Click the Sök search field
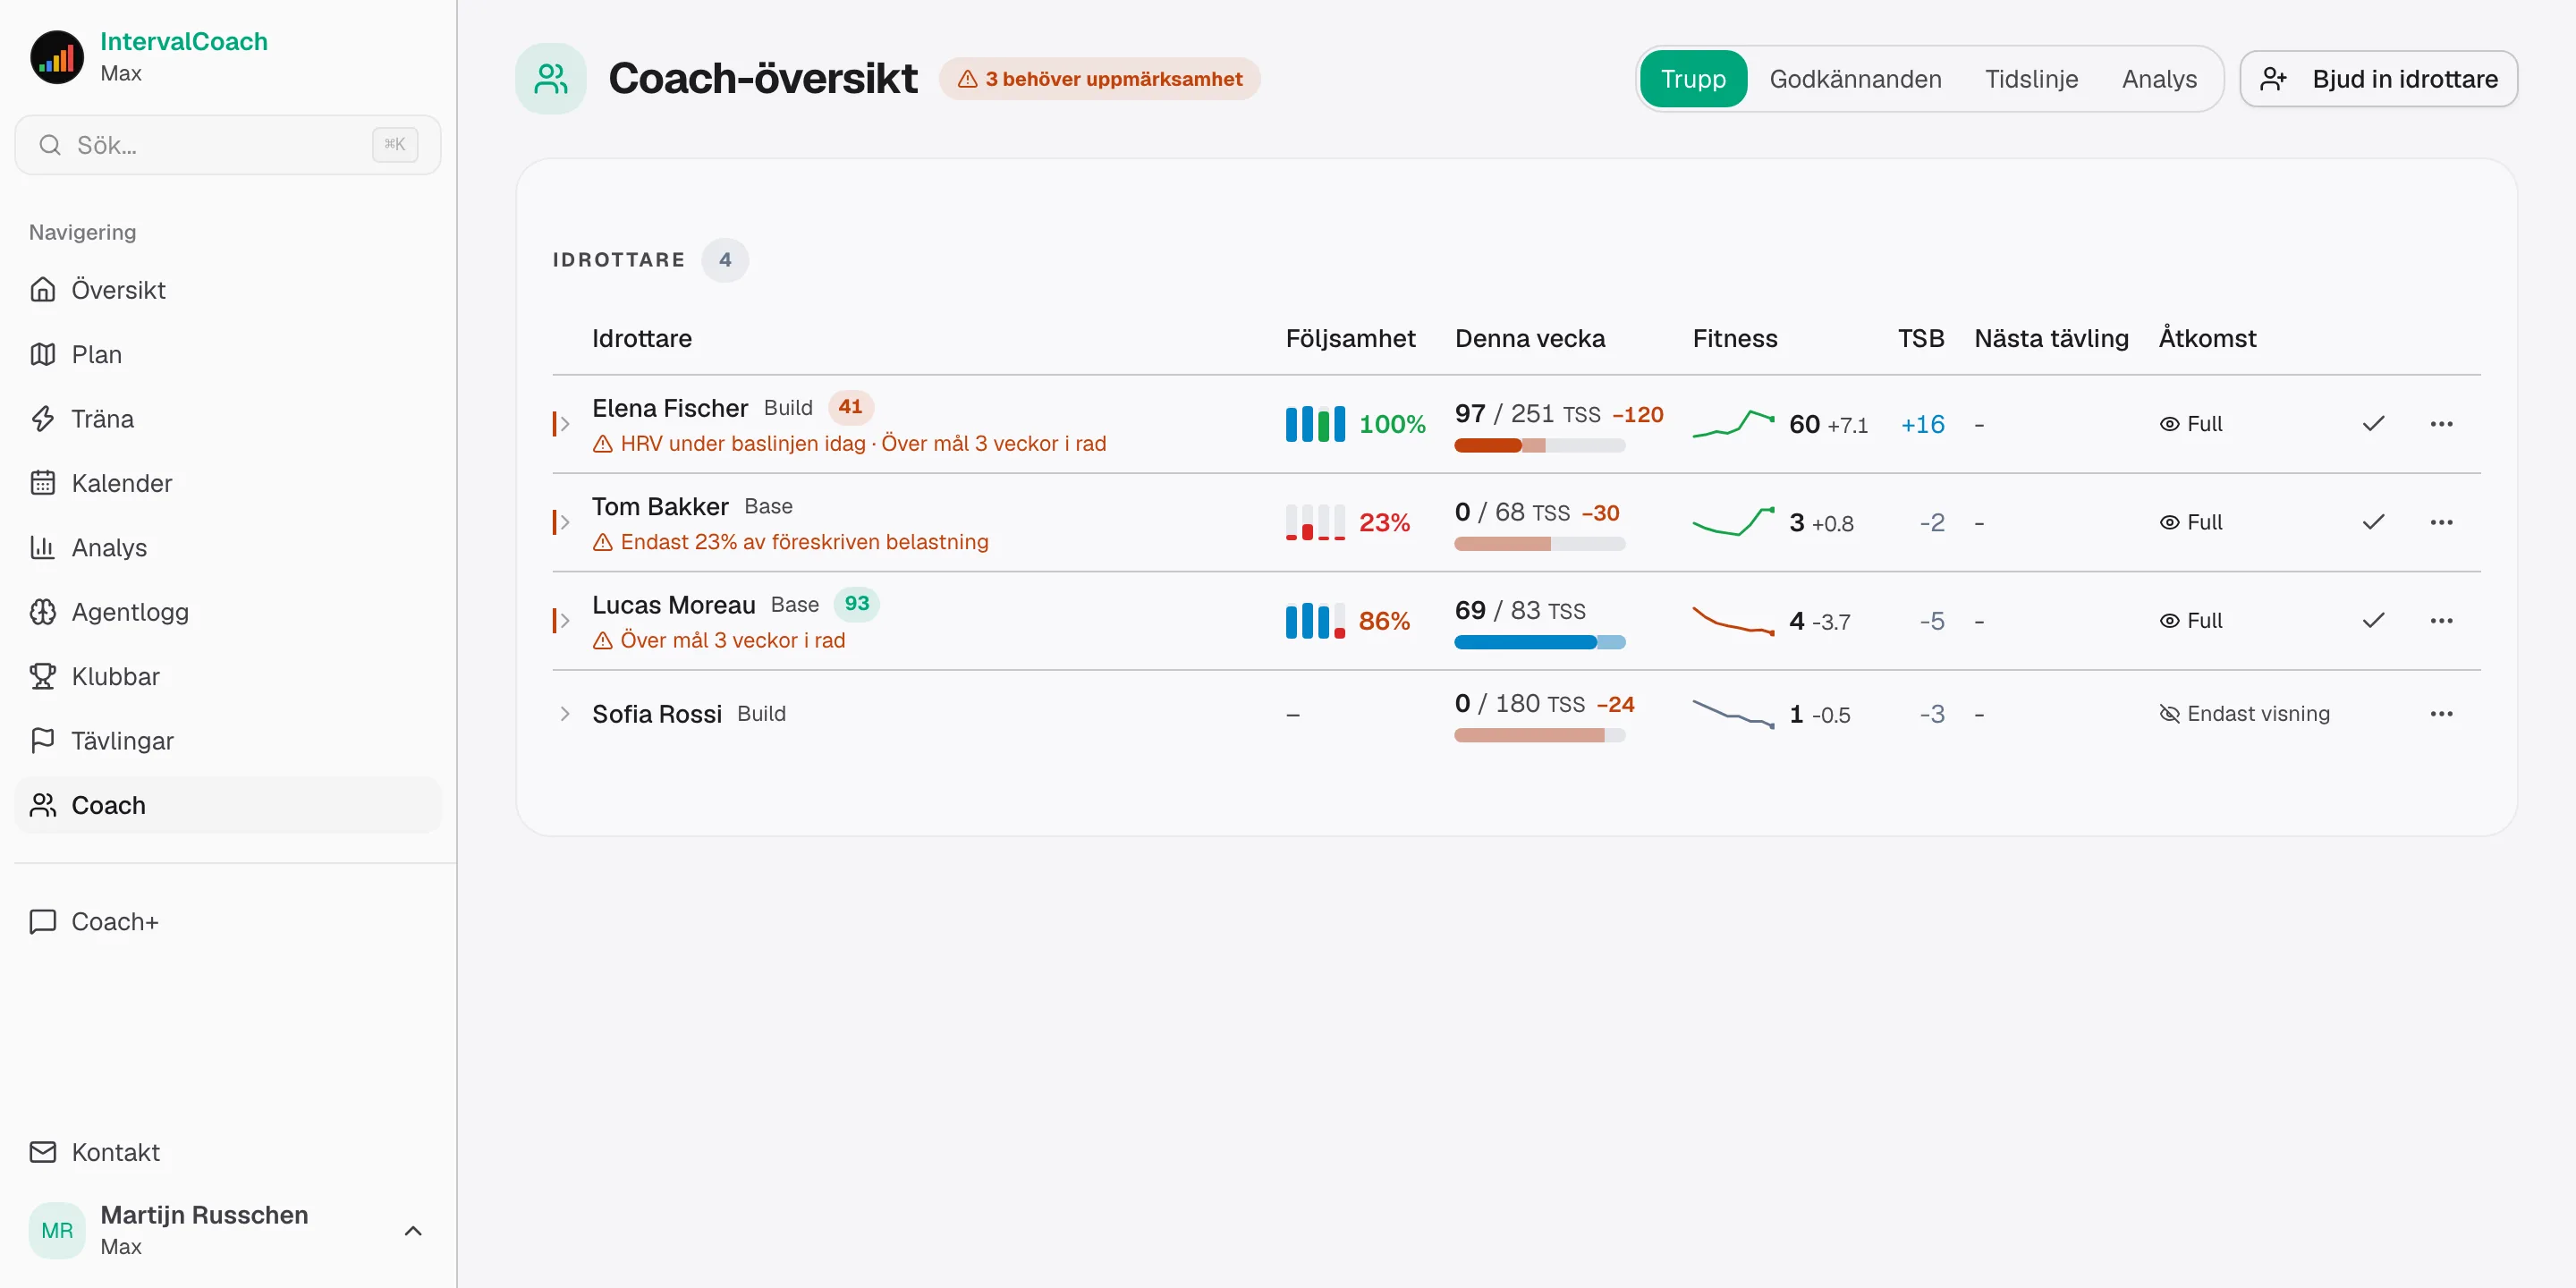2576x1288 pixels. click(228, 145)
